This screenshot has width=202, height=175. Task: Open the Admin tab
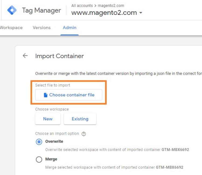(x=69, y=28)
